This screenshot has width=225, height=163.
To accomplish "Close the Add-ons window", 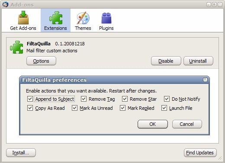I will pyautogui.click(x=220, y=4).
